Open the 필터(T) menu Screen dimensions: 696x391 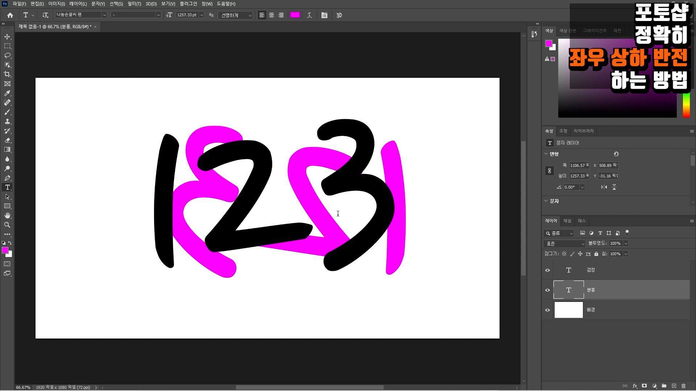click(x=134, y=4)
